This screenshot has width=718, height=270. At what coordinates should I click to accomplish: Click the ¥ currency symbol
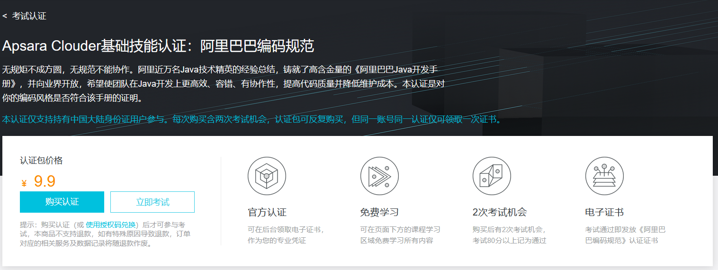pyautogui.click(x=24, y=183)
